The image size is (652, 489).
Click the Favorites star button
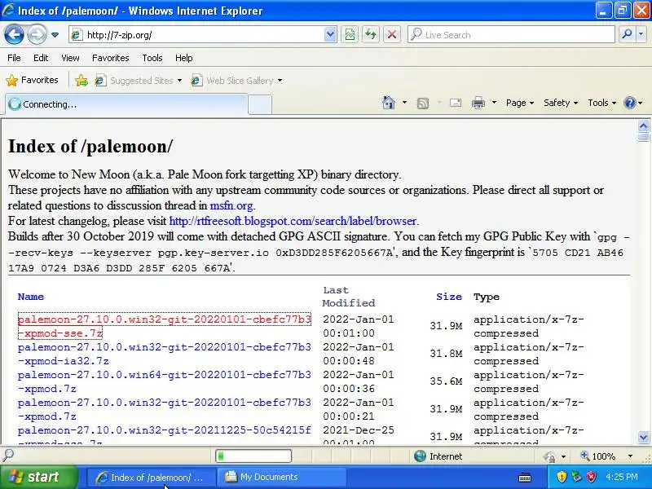click(33, 80)
